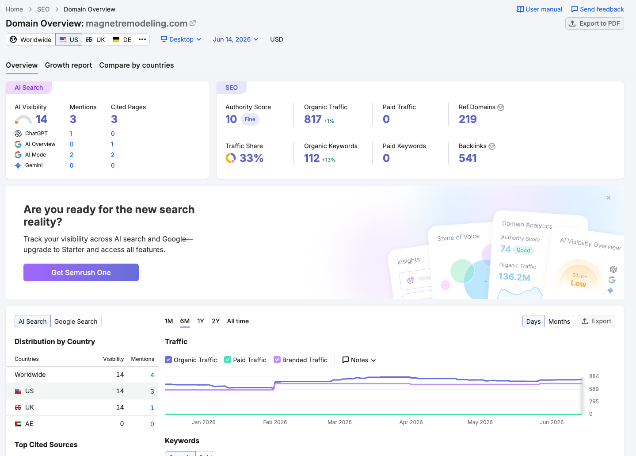Select the 6M time range
This screenshot has width=636, height=456.
[185, 321]
